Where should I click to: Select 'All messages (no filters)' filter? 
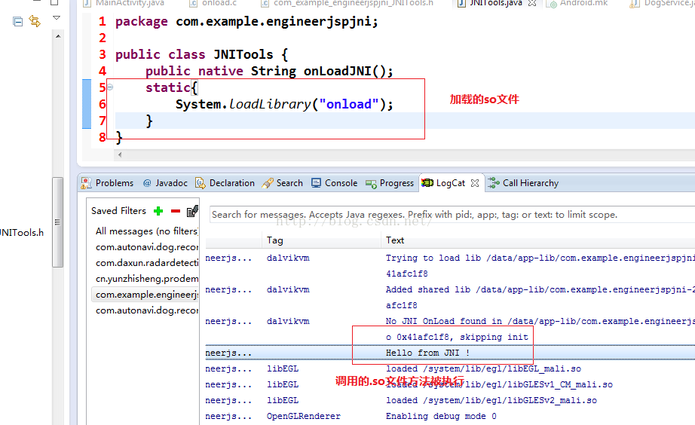click(146, 231)
